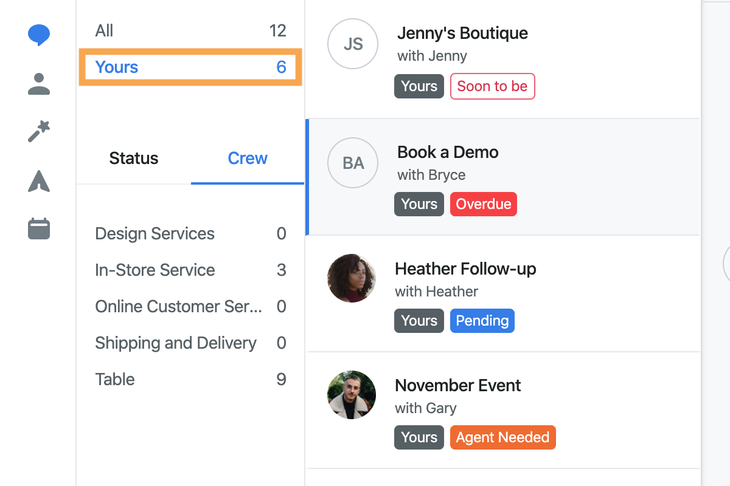Filter by Design Services crew
Screen dimensions: 730x486
pos(190,234)
